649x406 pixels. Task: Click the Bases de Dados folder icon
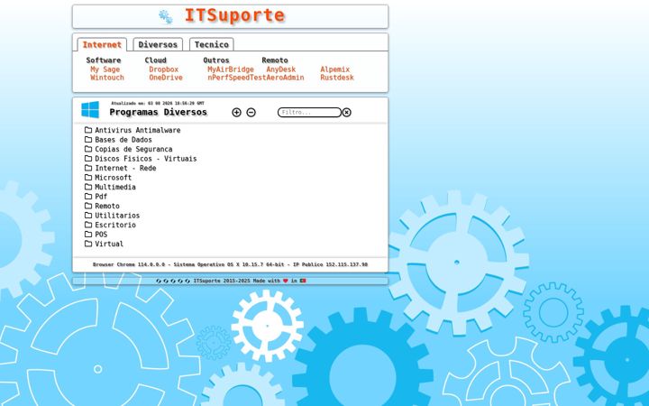[x=88, y=139]
